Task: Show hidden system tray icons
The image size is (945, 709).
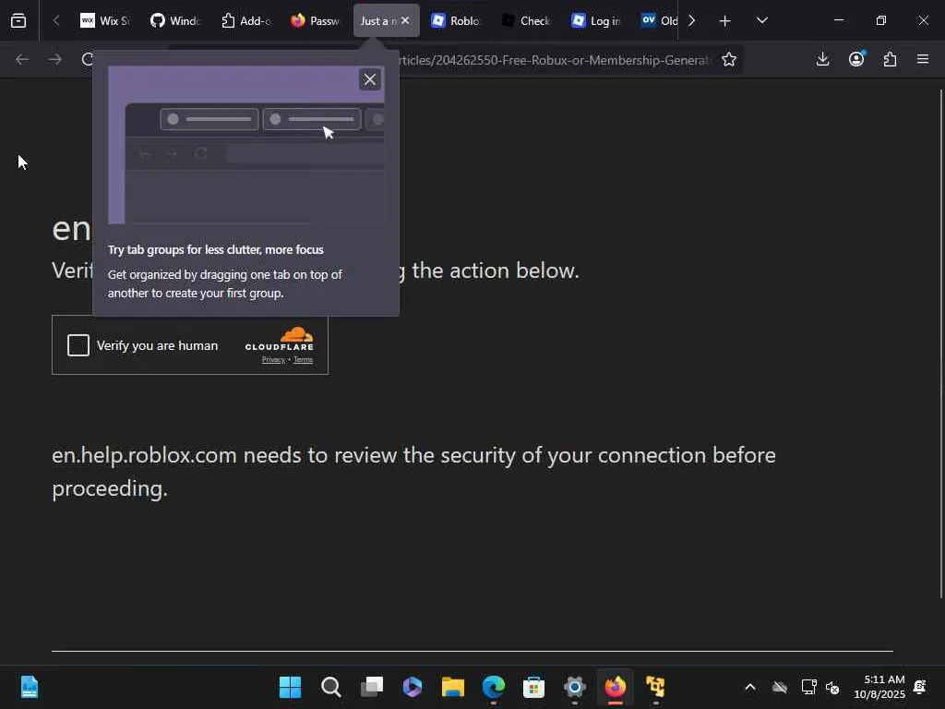Action: click(x=749, y=687)
